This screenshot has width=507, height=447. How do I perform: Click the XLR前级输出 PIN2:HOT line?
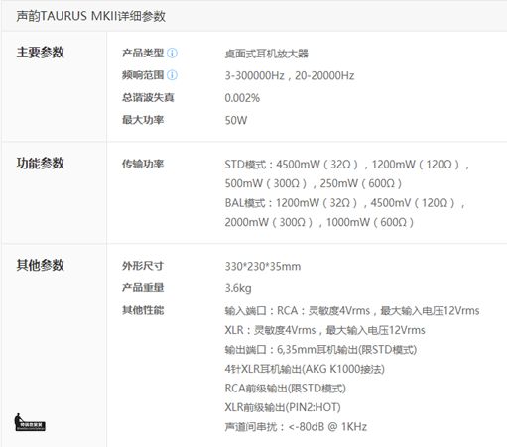pos(283,407)
